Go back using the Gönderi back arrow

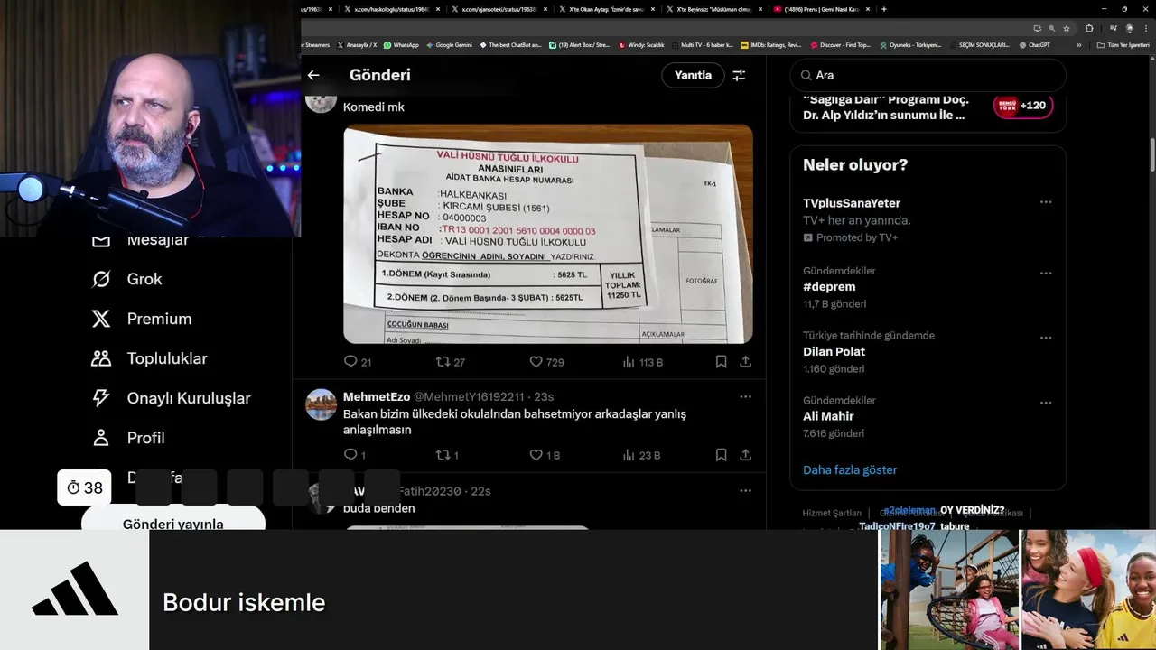pyautogui.click(x=313, y=75)
